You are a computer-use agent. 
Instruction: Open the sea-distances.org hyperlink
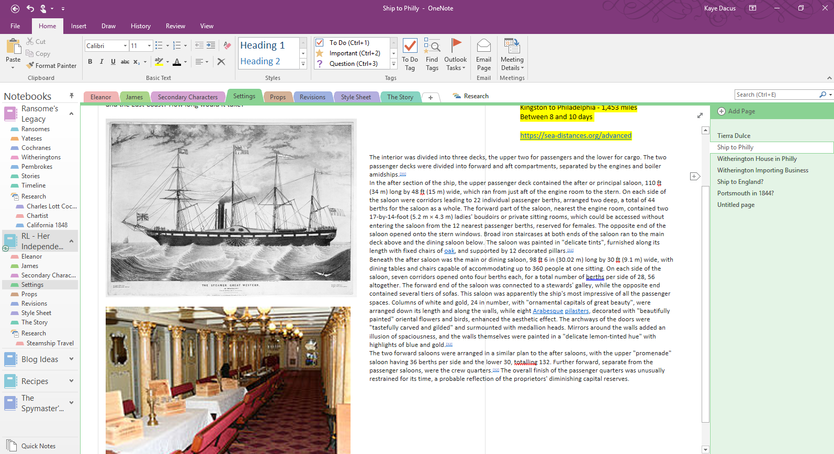(x=576, y=136)
